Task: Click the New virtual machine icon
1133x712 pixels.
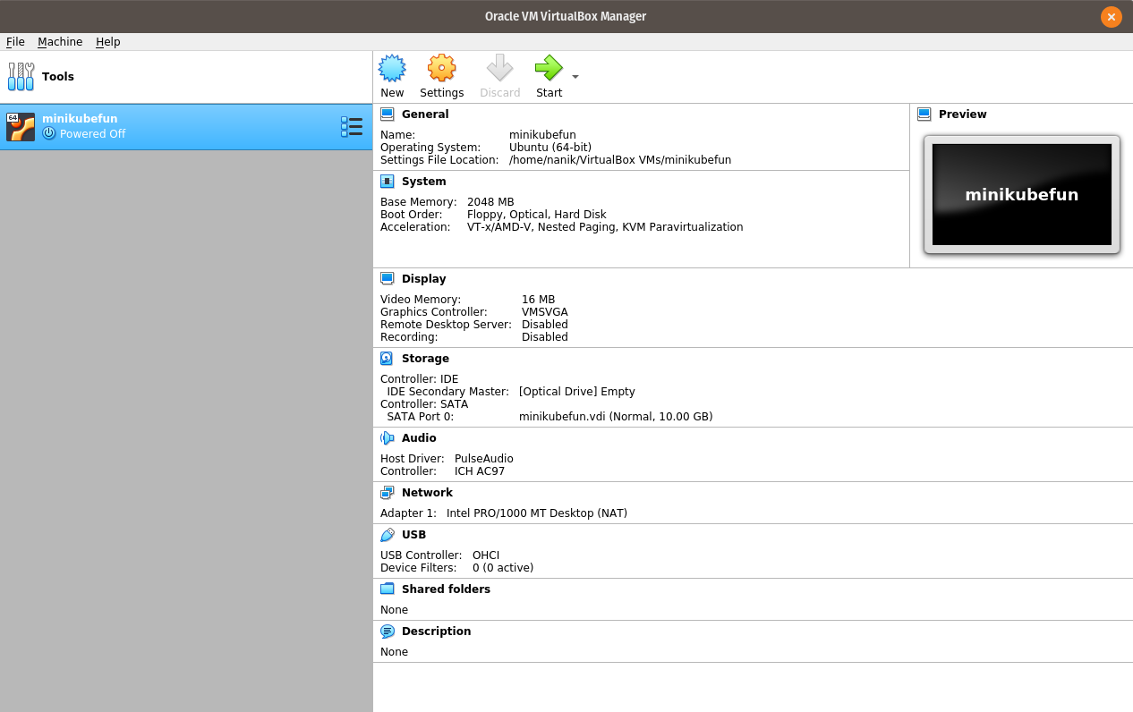Action: pyautogui.click(x=392, y=68)
